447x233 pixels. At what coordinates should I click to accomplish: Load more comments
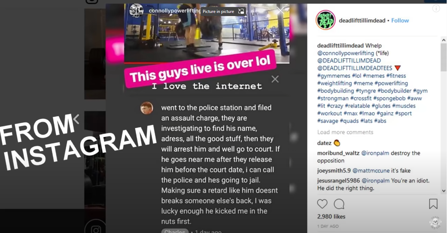pos(345,132)
